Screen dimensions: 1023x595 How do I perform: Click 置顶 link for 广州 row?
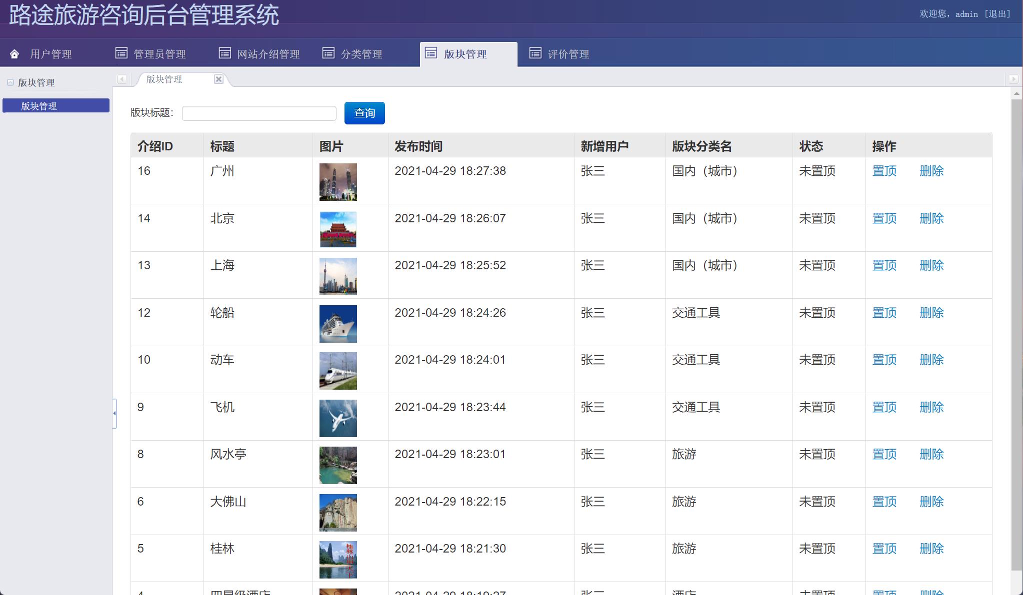[884, 171]
